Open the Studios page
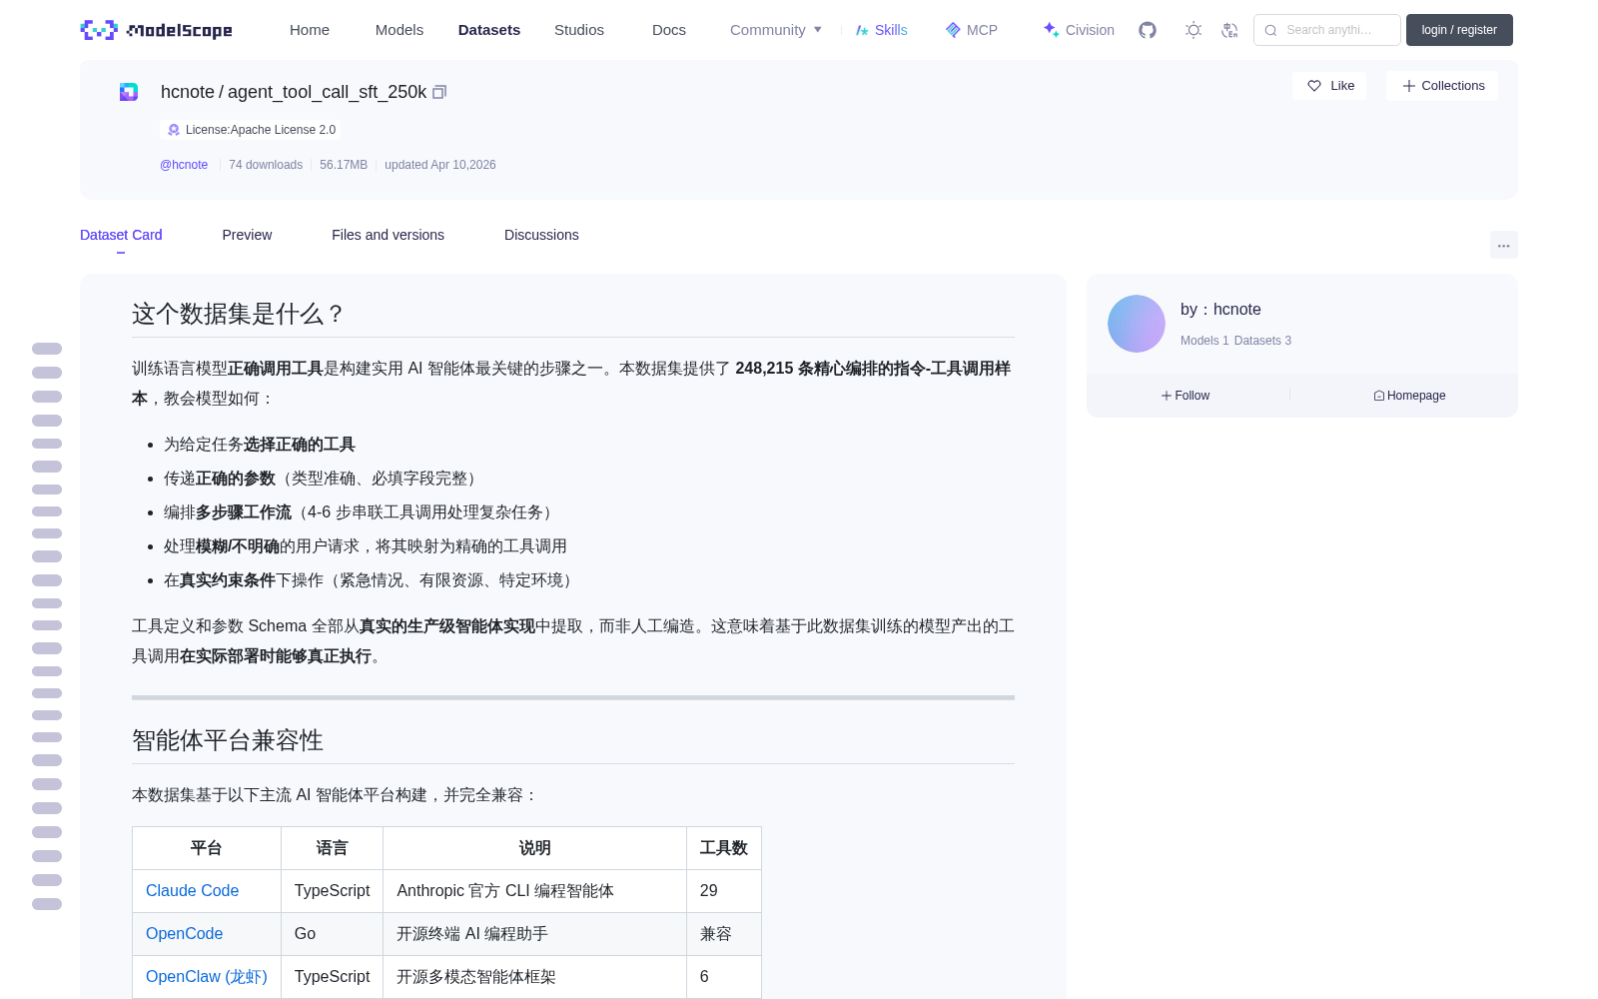Screen dimensions: 1598x999 579,30
